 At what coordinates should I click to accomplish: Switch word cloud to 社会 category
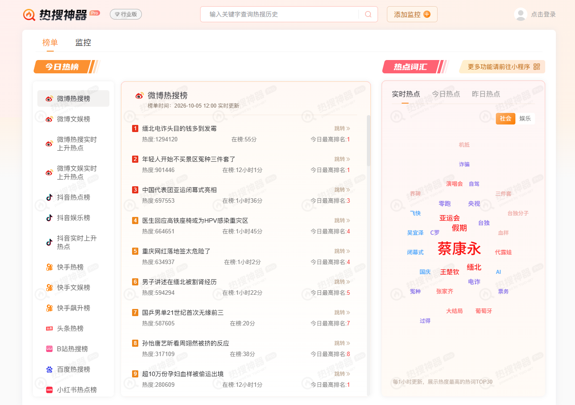[x=506, y=119]
